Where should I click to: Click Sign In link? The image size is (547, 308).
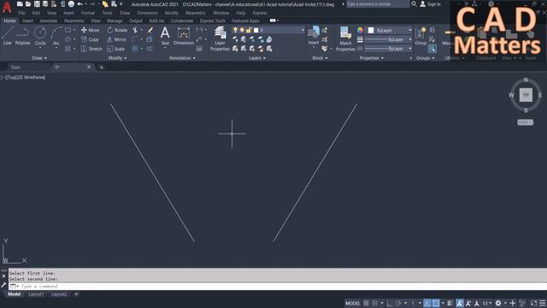pos(431,4)
